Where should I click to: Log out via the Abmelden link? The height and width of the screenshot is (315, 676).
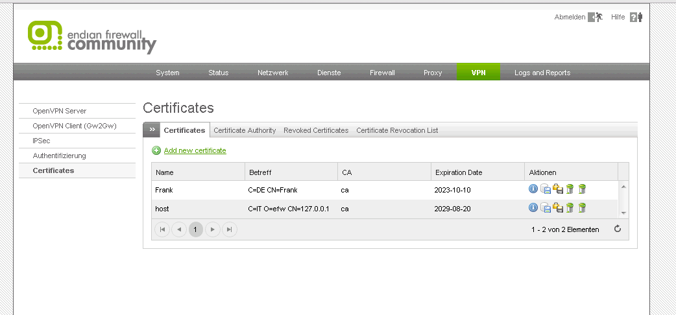point(570,17)
